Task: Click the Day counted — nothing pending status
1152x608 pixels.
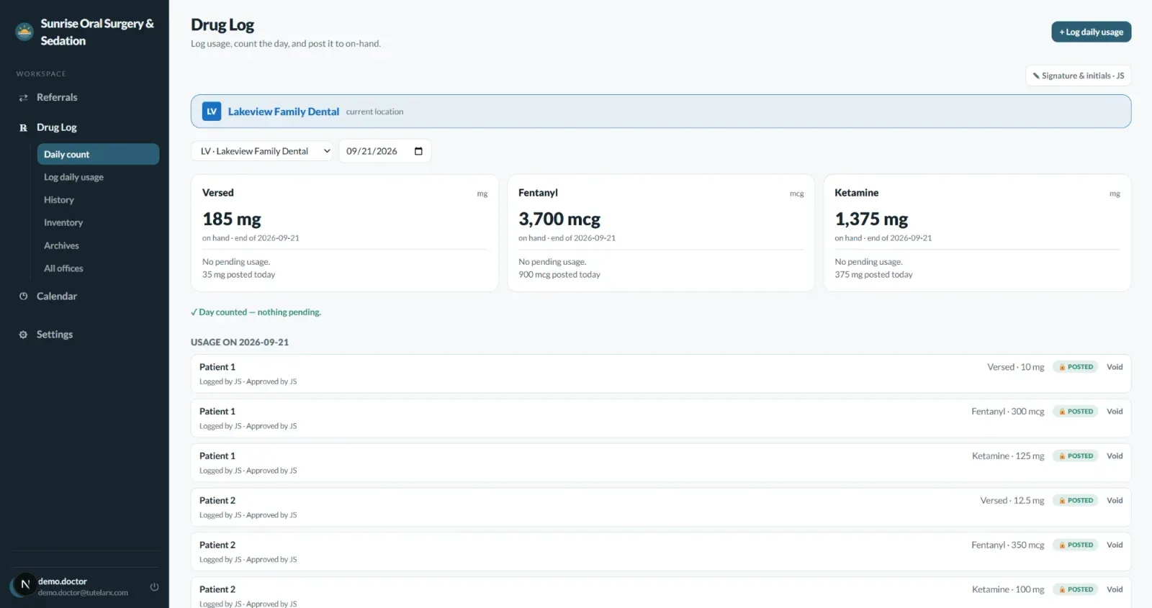Action: pos(256,312)
